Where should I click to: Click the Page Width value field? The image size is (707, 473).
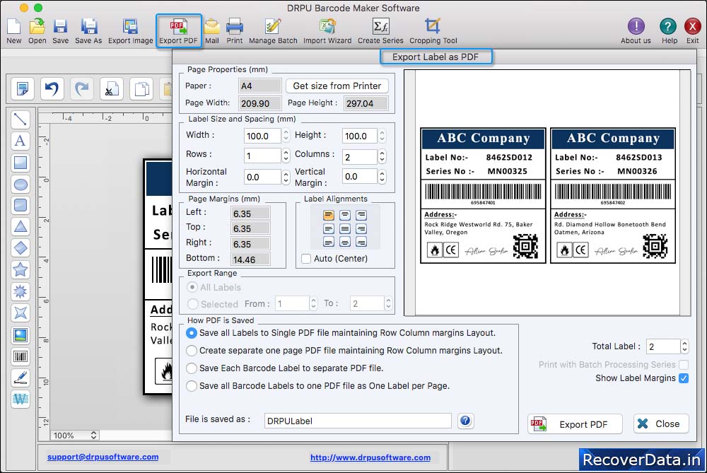pos(259,103)
